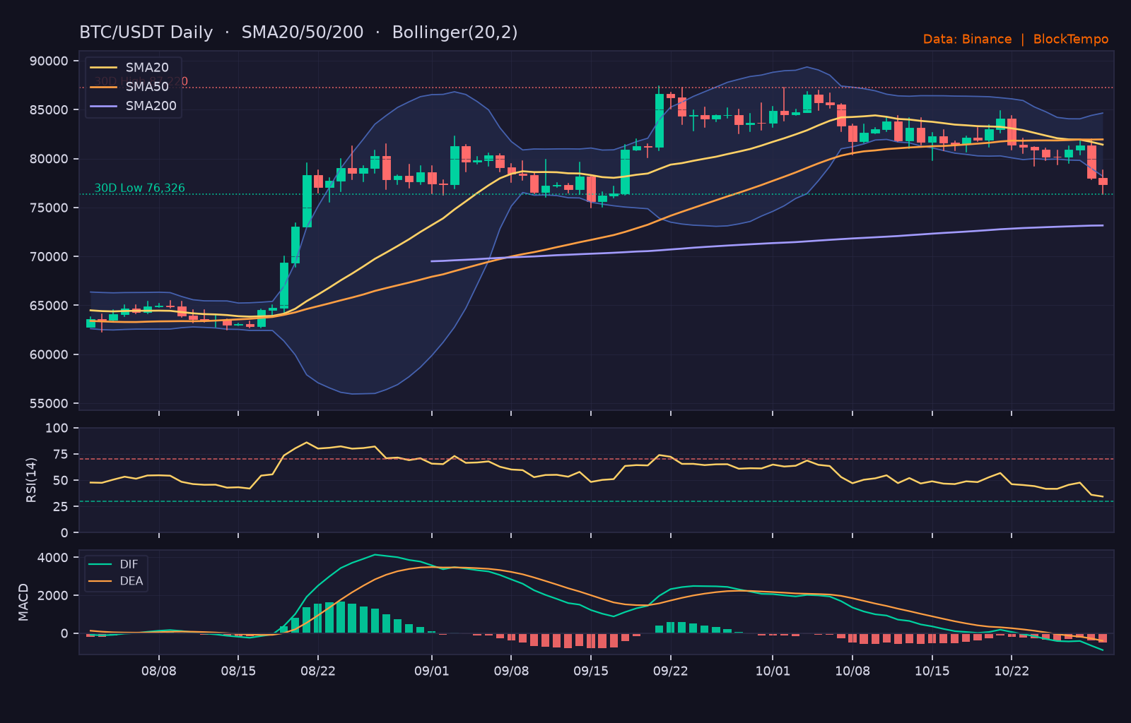The width and height of the screenshot is (1131, 723).
Task: Click the 65000 price axis label
Action: [49, 306]
